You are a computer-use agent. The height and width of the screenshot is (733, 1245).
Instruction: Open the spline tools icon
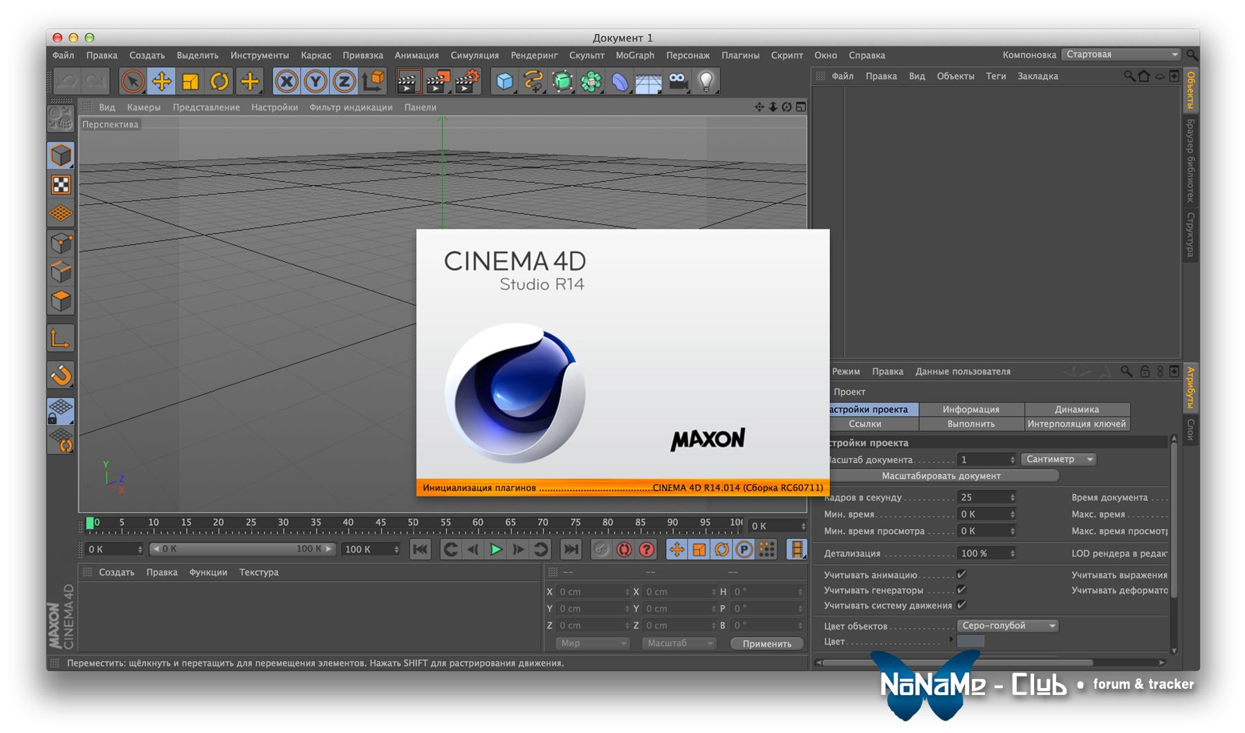pos(533,82)
